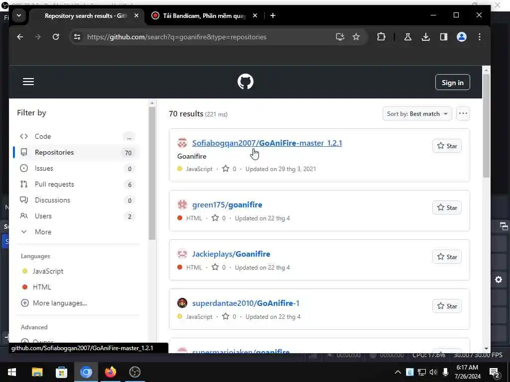Filter results by Issues
Image resolution: width=510 pixels, height=382 pixels.
click(77, 168)
